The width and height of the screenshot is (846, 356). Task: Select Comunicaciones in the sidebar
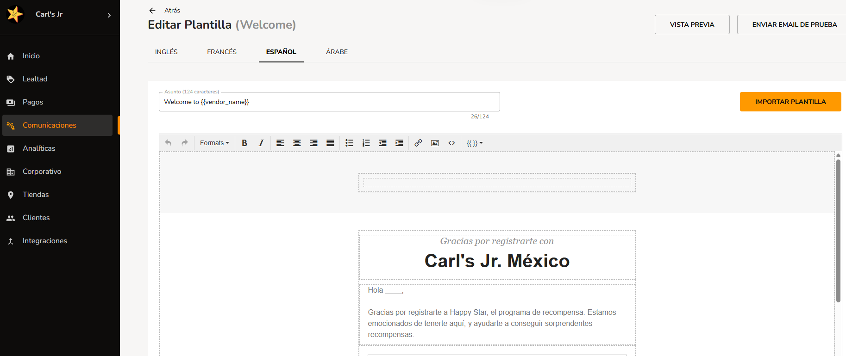tap(57, 125)
